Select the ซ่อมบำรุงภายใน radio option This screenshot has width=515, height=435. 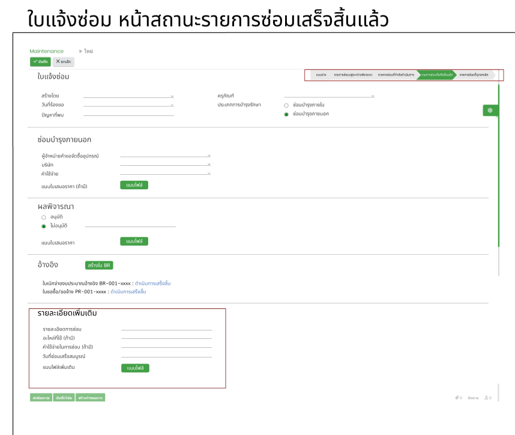[286, 105]
